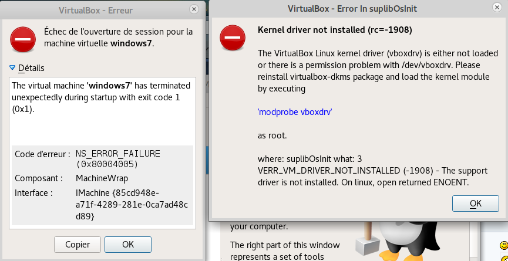Viewport: 508px width, 261px height.
Task: Click the red error icon in Erreur dialog
Action: click(23, 39)
